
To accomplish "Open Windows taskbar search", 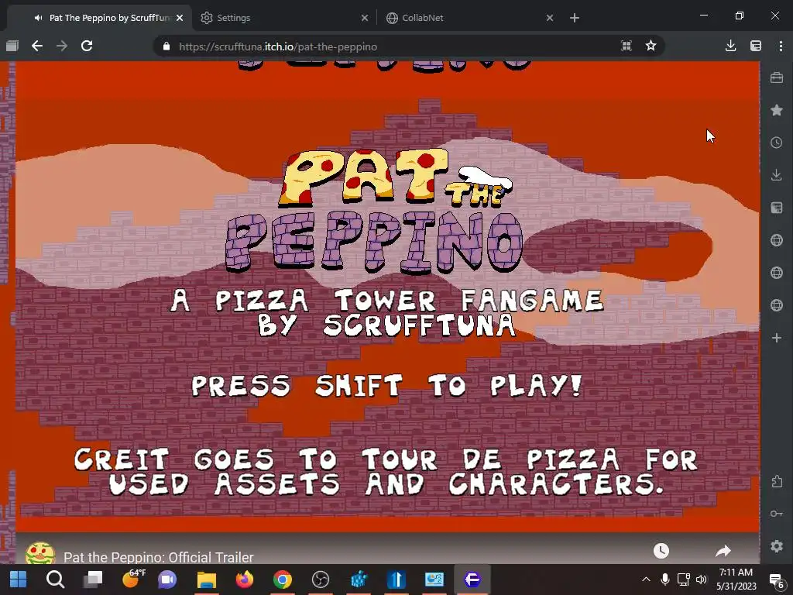I will (x=55, y=580).
